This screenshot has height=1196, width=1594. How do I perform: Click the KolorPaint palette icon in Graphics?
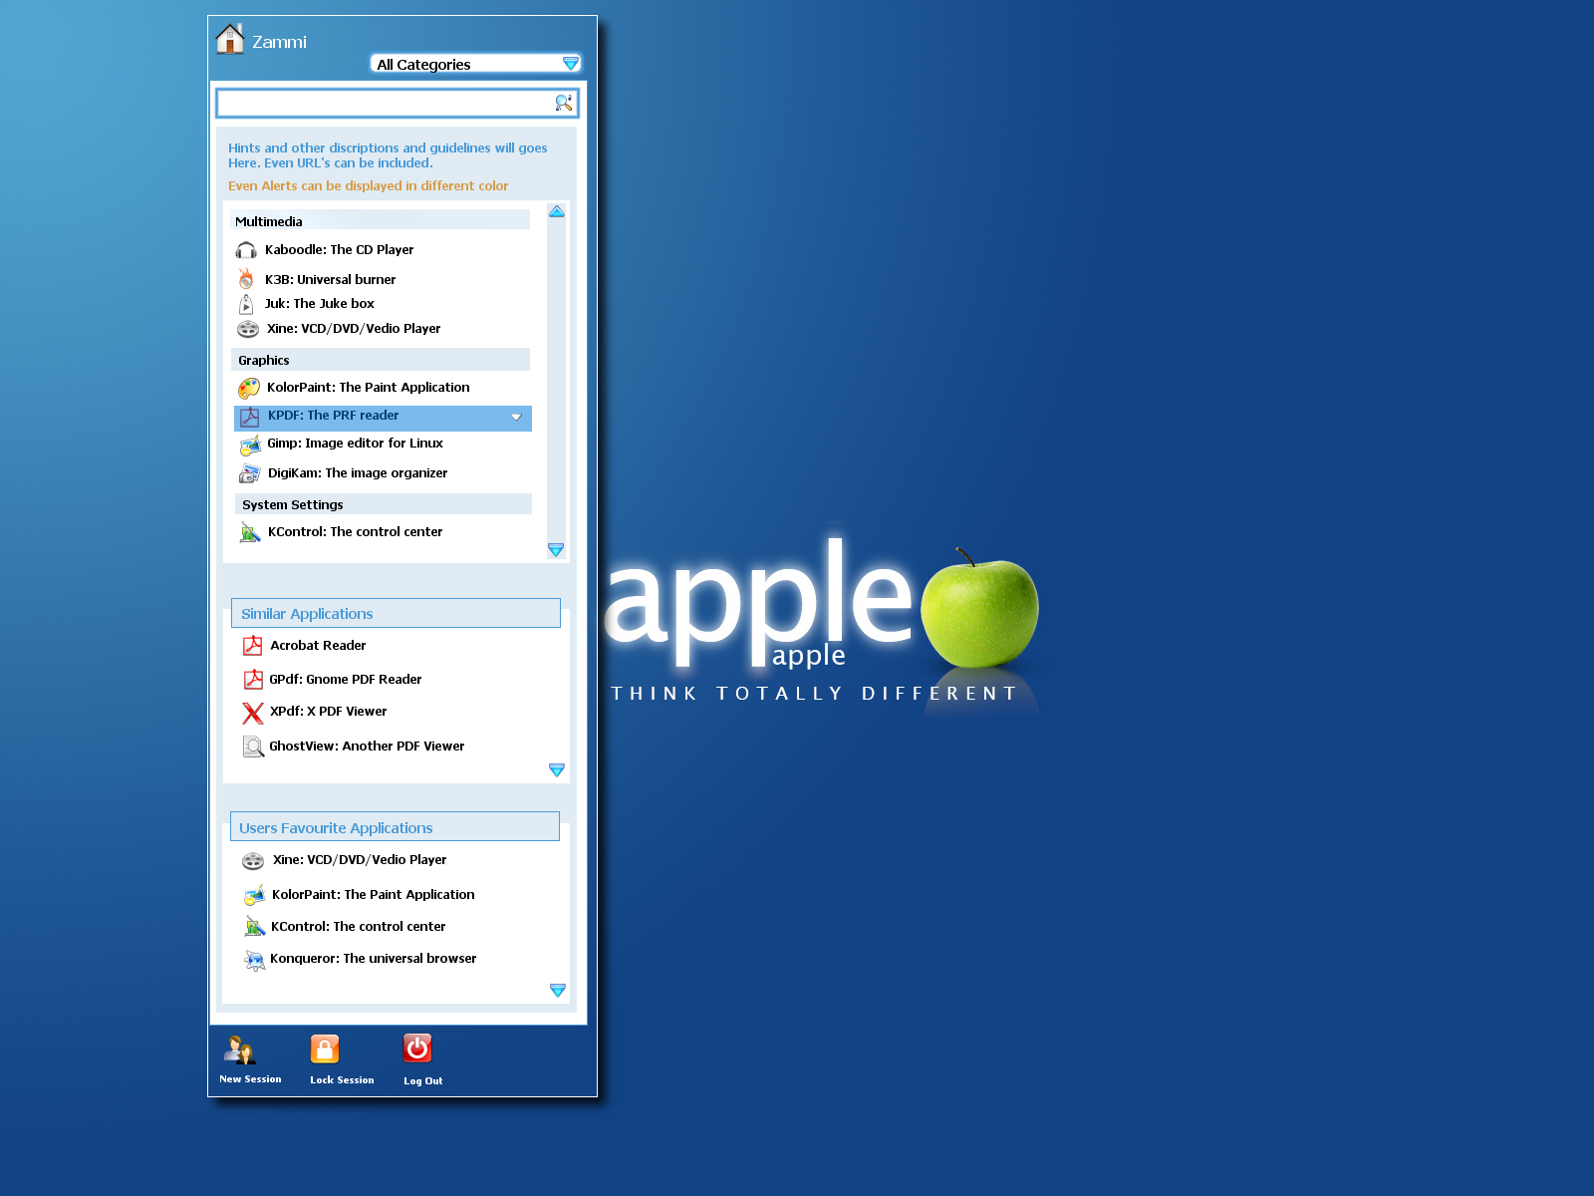[249, 388]
